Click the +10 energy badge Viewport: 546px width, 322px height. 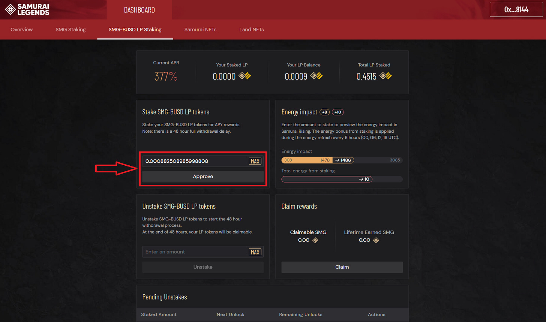tap(338, 112)
